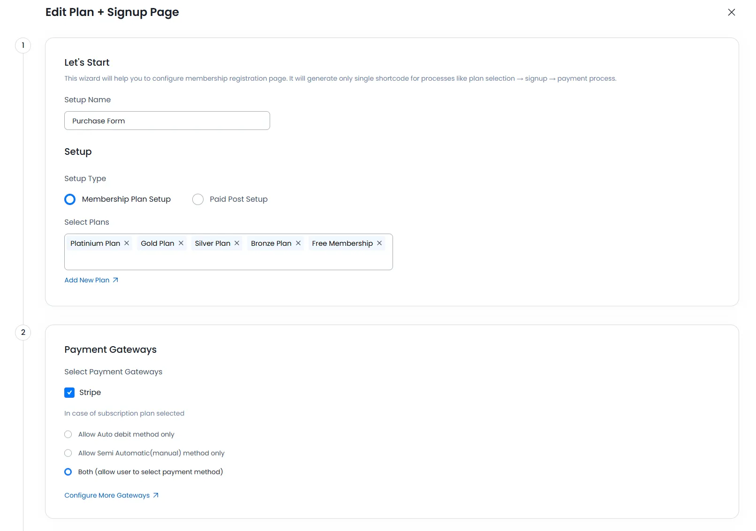Image resolution: width=756 pixels, height=531 pixels.
Task: Open the Add New Plan link
Action: pyautogui.click(x=87, y=280)
